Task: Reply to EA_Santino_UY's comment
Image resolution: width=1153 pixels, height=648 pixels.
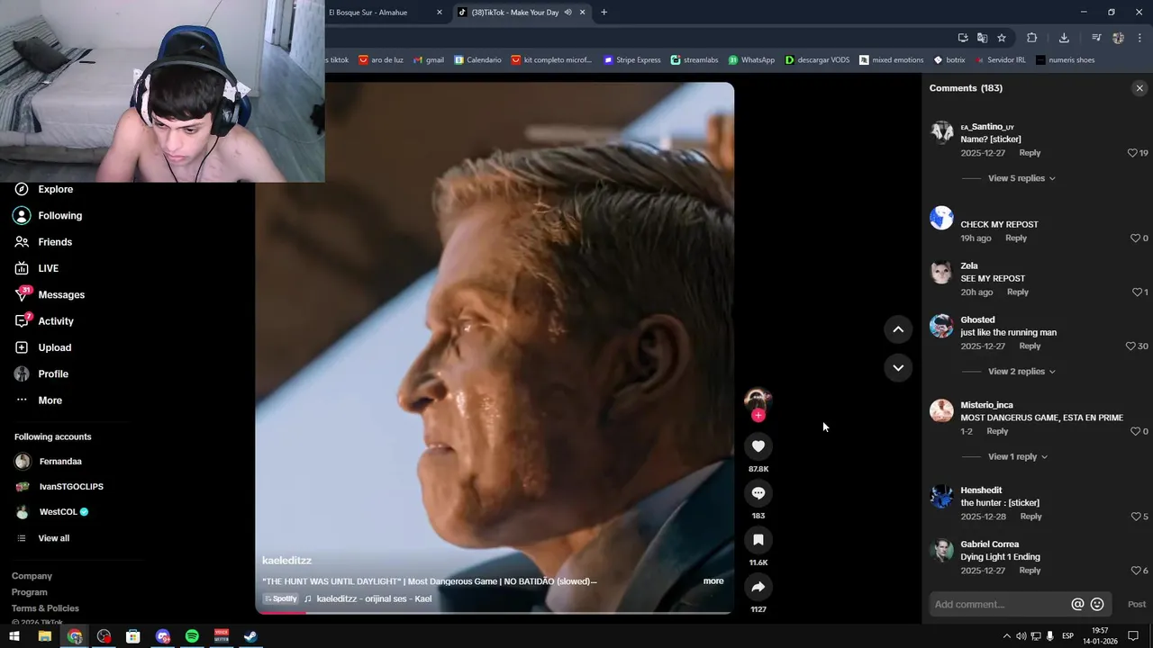Action: coord(1030,153)
